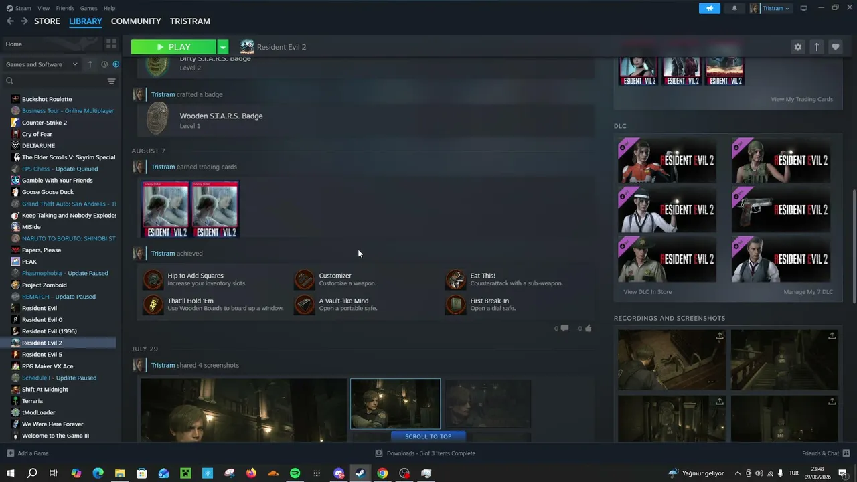Click the upload arrow icon next to gear
The width and height of the screenshot is (857, 482).
pos(816,47)
